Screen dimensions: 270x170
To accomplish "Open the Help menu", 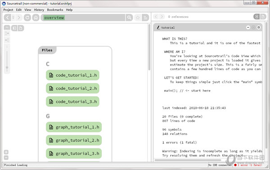I will click(x=69, y=10).
